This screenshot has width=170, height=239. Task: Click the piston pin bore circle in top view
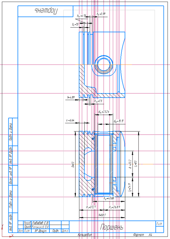pos(104,65)
